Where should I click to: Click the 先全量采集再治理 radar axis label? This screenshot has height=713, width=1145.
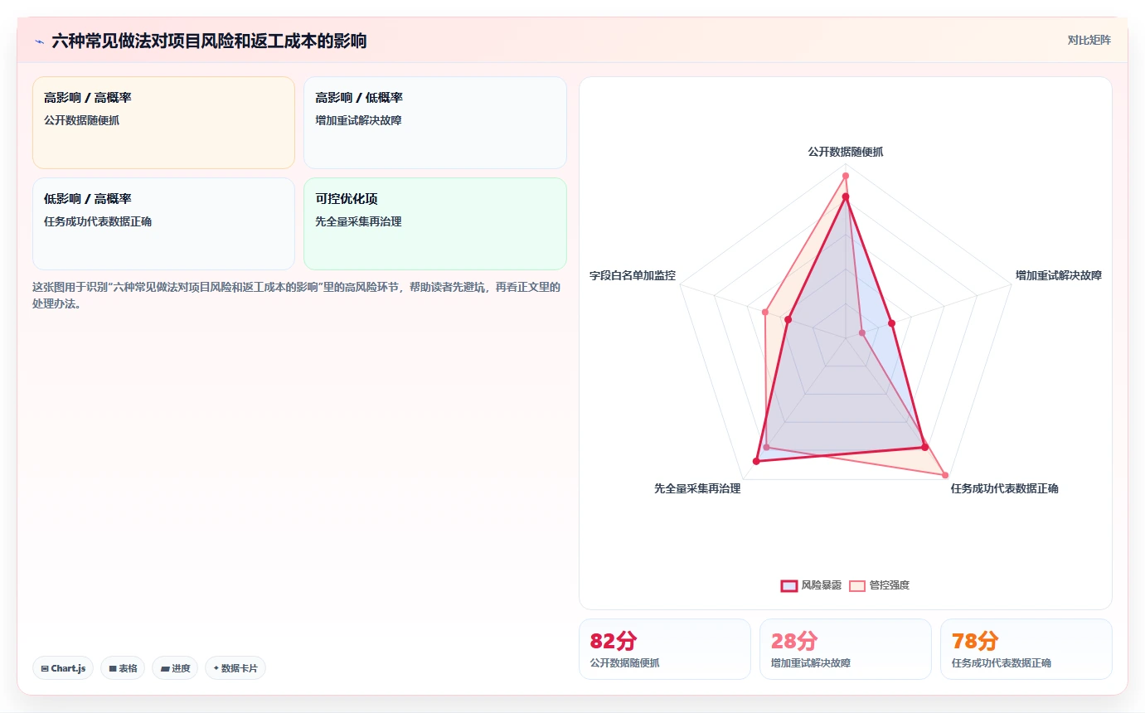pyautogui.click(x=697, y=488)
